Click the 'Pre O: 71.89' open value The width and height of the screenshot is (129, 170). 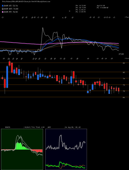point(81,6)
